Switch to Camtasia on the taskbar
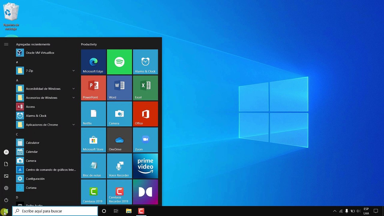Viewport: 384px width, 216px height. pos(141,211)
